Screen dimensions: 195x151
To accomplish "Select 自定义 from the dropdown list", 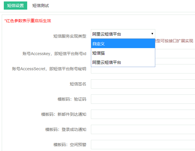I will pyautogui.click(x=123, y=44).
